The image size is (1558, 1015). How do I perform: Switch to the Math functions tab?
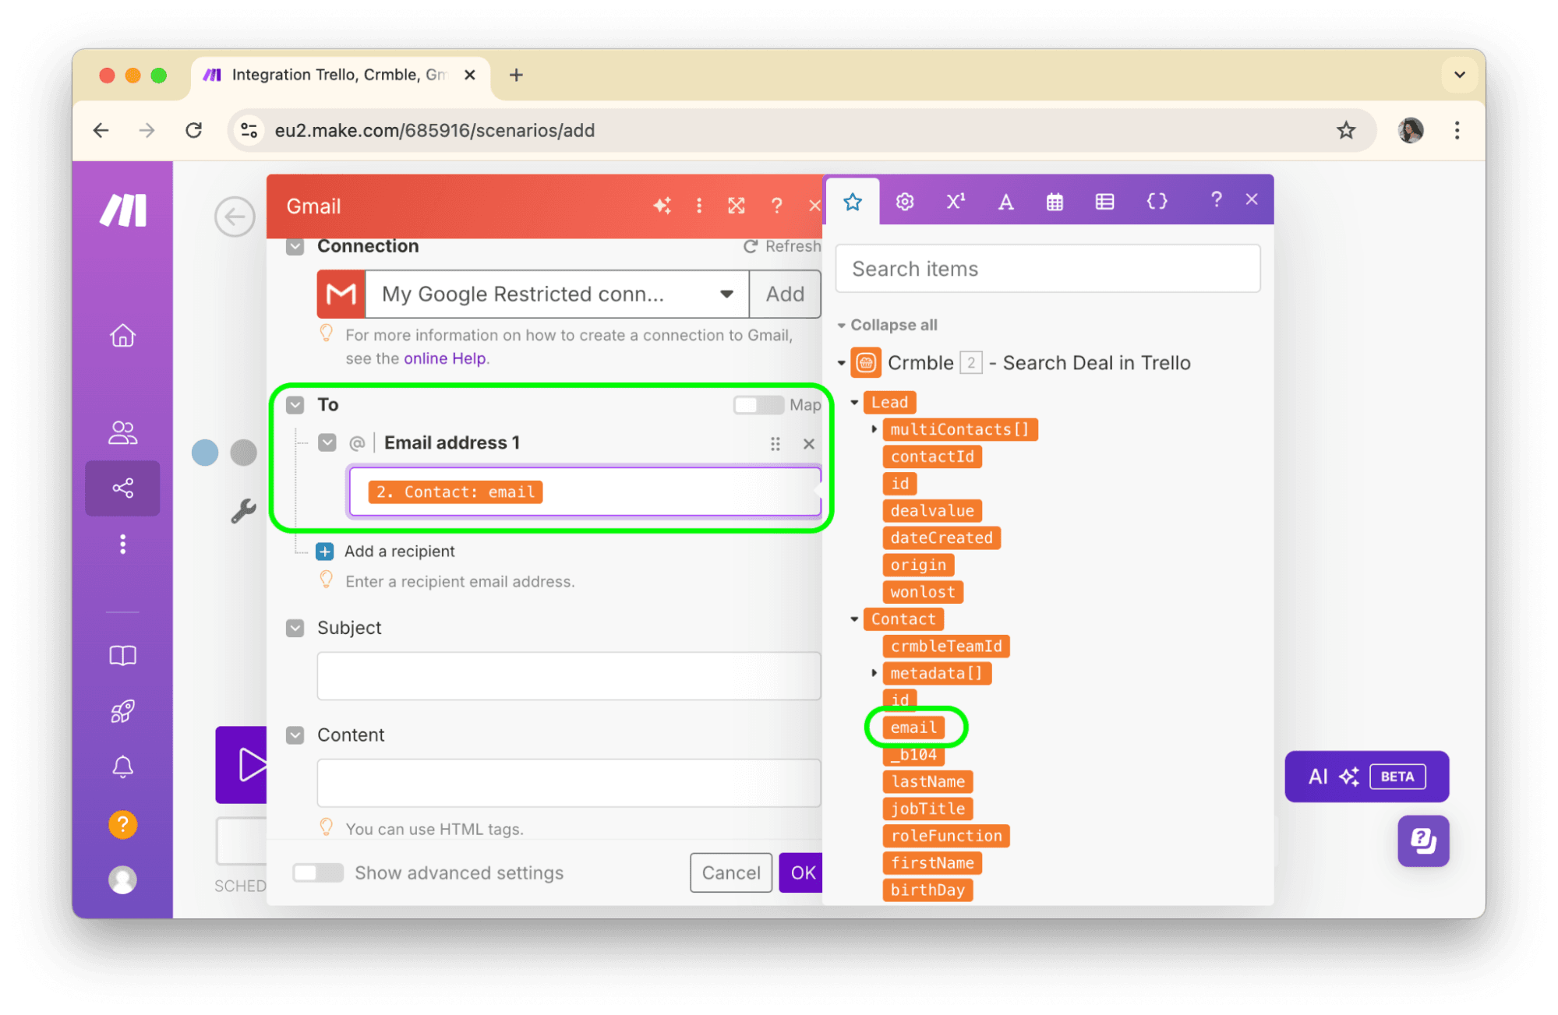[956, 202]
